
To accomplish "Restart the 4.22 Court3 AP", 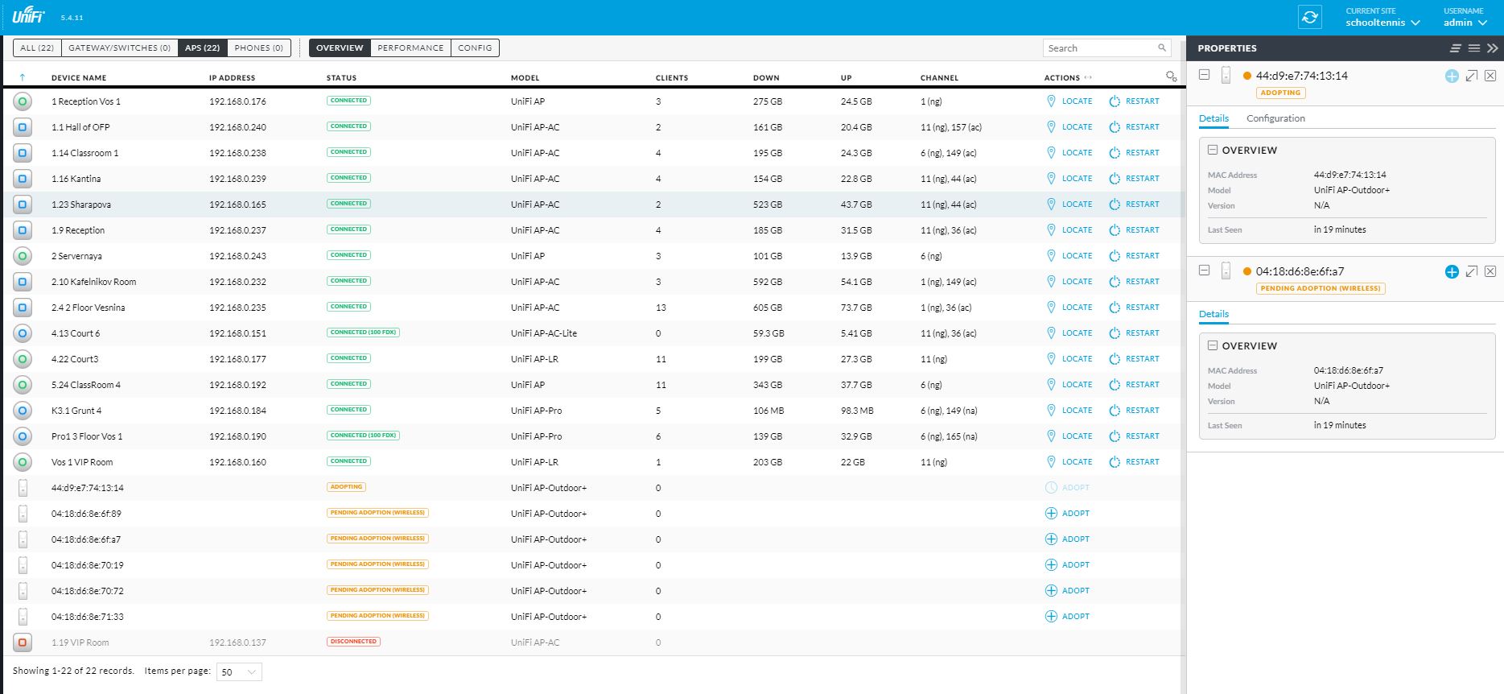I will click(x=1134, y=359).
